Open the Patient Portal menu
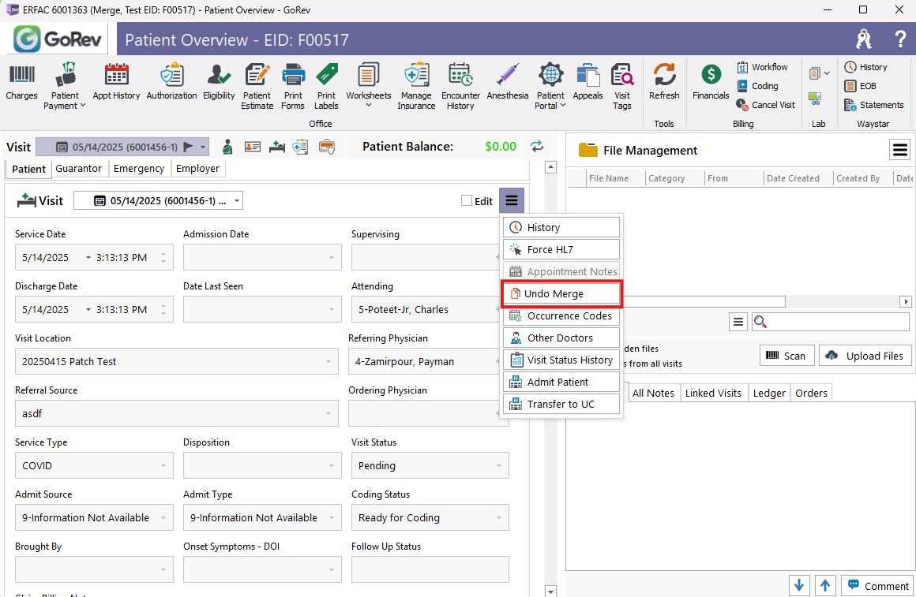916x597 pixels. 550,86
